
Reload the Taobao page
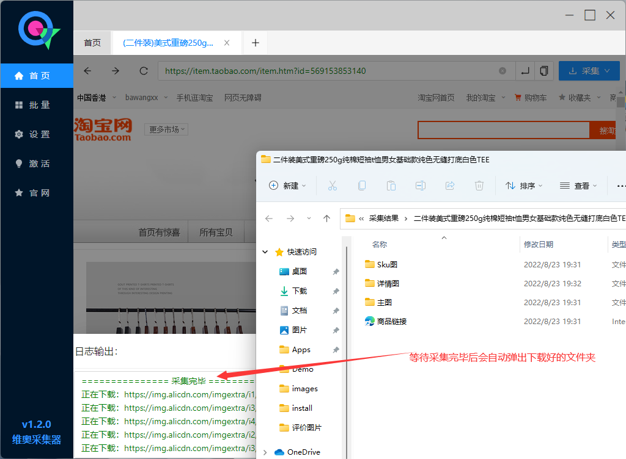pyautogui.click(x=143, y=71)
